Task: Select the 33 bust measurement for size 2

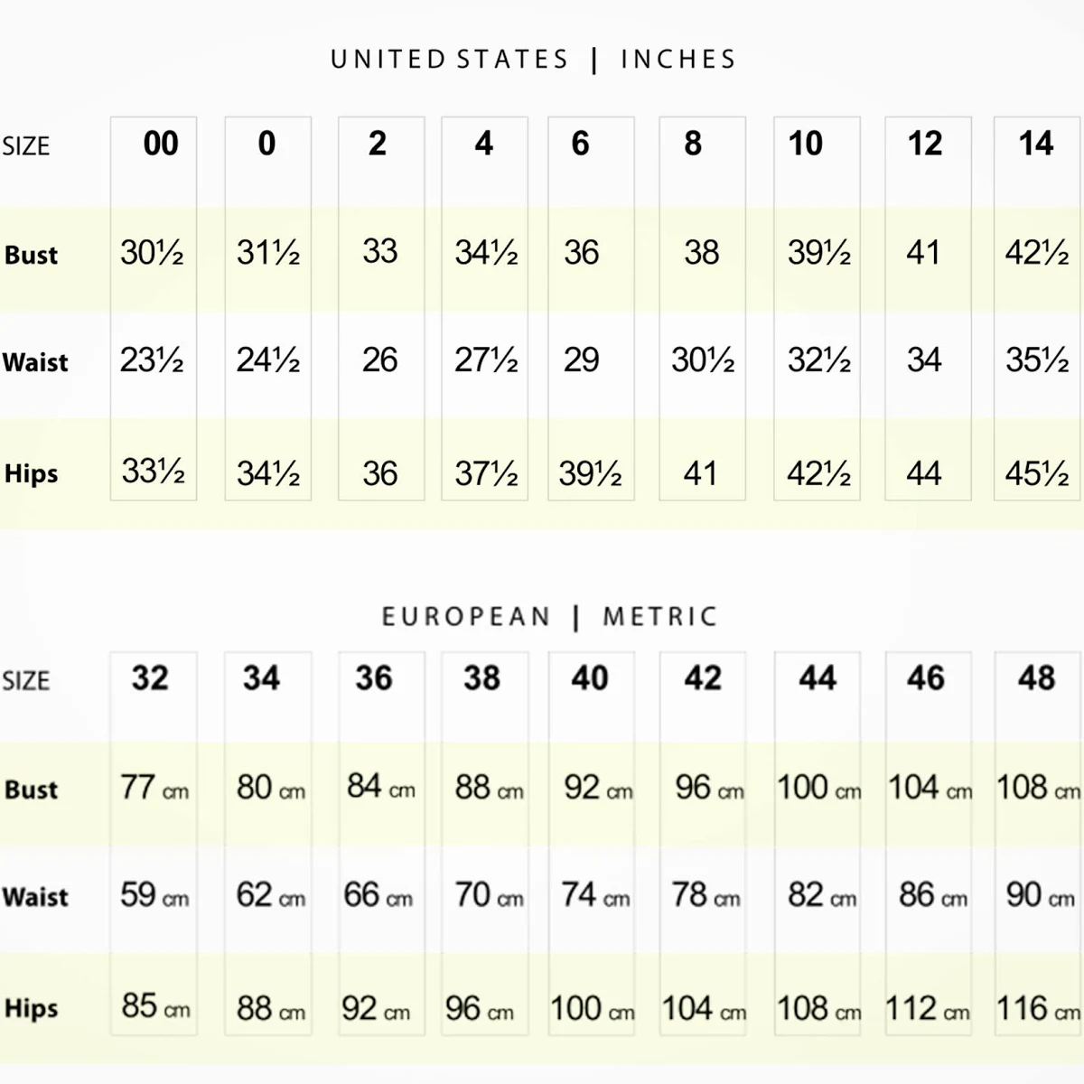Action: click(x=379, y=251)
